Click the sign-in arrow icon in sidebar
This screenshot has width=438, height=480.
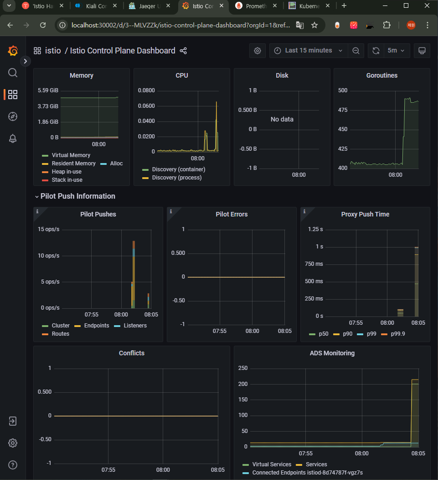12,421
